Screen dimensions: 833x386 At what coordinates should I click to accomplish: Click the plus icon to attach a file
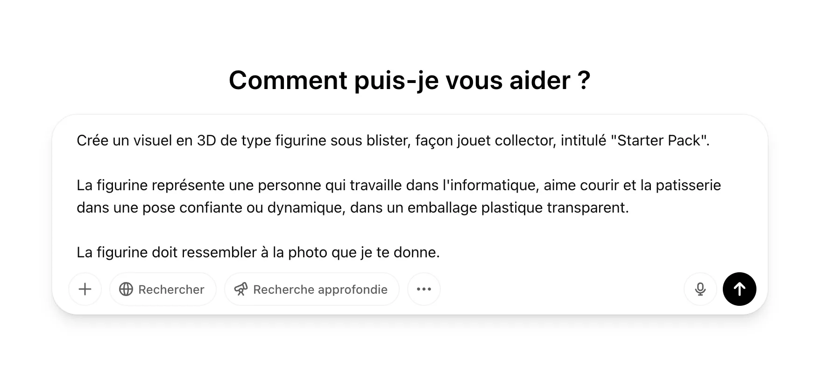[85, 289]
